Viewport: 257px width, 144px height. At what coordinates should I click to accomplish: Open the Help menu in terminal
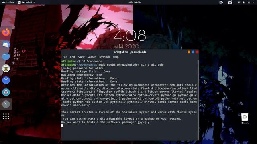tap(116, 57)
